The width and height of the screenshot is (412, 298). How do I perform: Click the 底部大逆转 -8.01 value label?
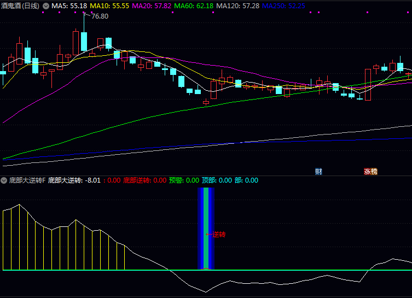coord(74,180)
